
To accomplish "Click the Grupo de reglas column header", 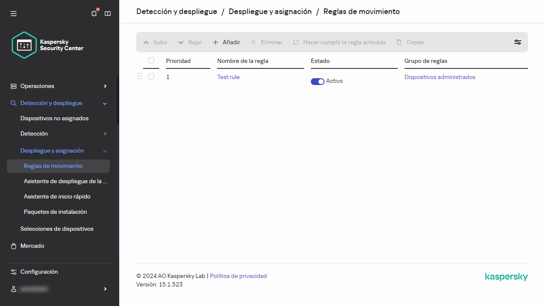I will click(x=426, y=61).
